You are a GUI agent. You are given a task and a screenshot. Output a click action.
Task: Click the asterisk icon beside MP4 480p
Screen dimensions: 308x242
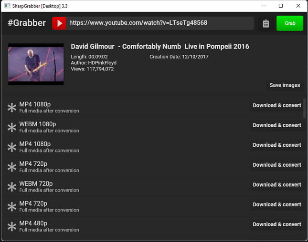coord(12,227)
